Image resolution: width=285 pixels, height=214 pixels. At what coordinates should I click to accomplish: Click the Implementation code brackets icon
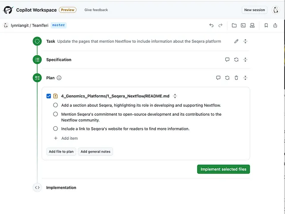pyautogui.click(x=37, y=187)
